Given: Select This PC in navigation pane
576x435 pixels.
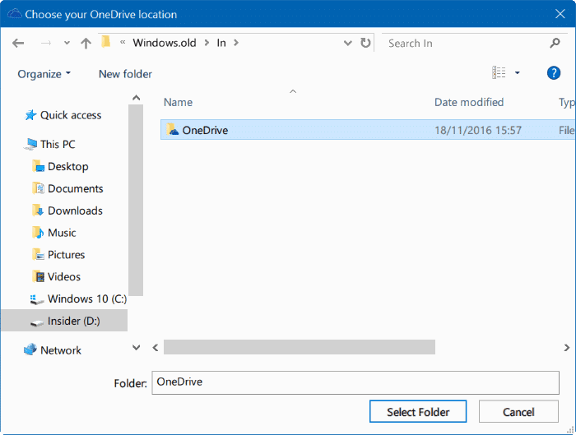Looking at the screenshot, I should click(x=58, y=144).
